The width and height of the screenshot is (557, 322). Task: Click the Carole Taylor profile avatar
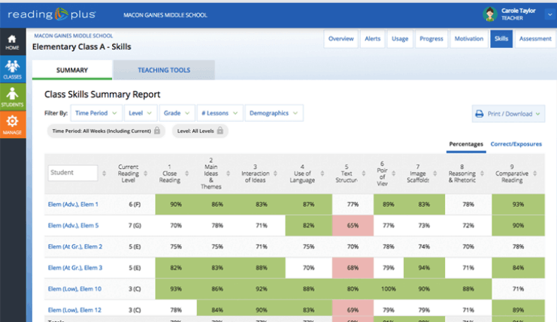tap(490, 14)
